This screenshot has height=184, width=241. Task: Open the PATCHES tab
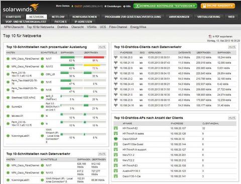click(61, 22)
